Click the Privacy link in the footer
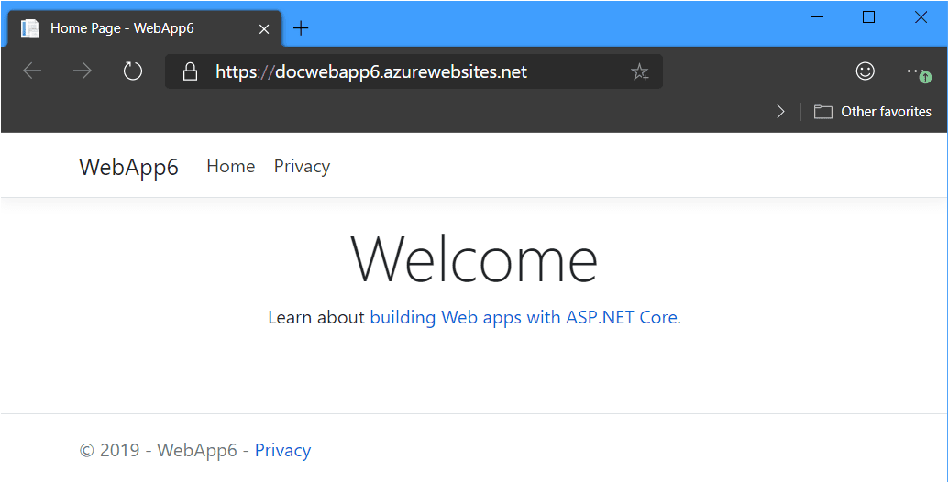Viewport: 949px width, 482px height. [x=282, y=450]
